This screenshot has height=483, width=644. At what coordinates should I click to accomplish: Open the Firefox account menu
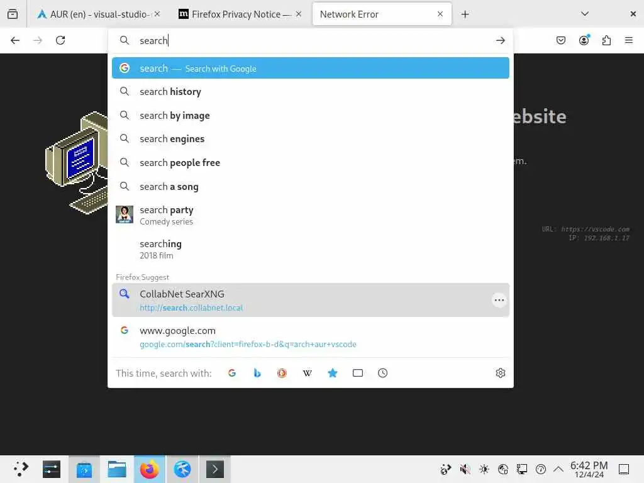click(x=584, y=40)
